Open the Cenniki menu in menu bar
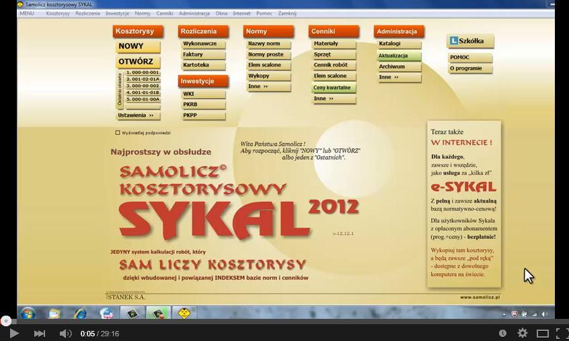Viewport: 569px width, 341px height. coord(164,13)
